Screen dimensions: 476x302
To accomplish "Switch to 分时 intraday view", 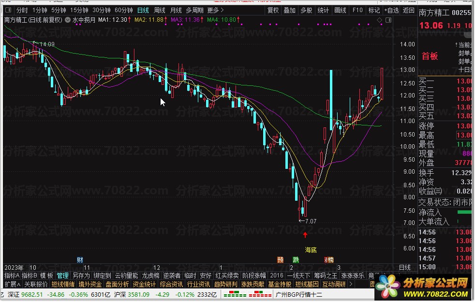I will click(22, 10).
